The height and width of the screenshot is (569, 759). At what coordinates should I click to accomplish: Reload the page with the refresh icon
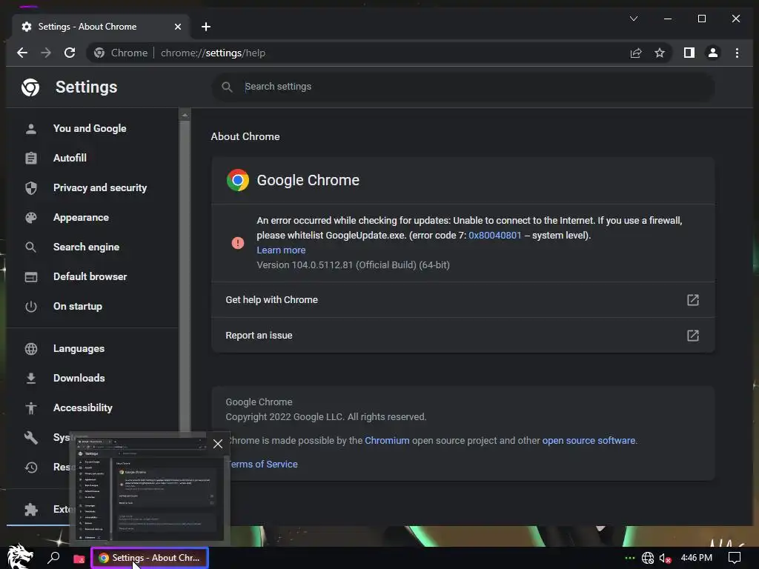70,53
